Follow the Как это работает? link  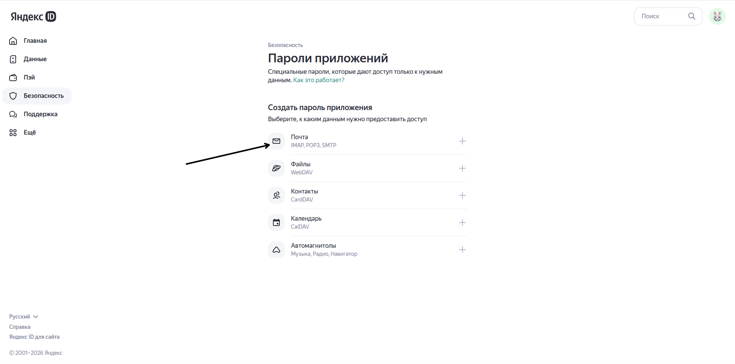(318, 80)
